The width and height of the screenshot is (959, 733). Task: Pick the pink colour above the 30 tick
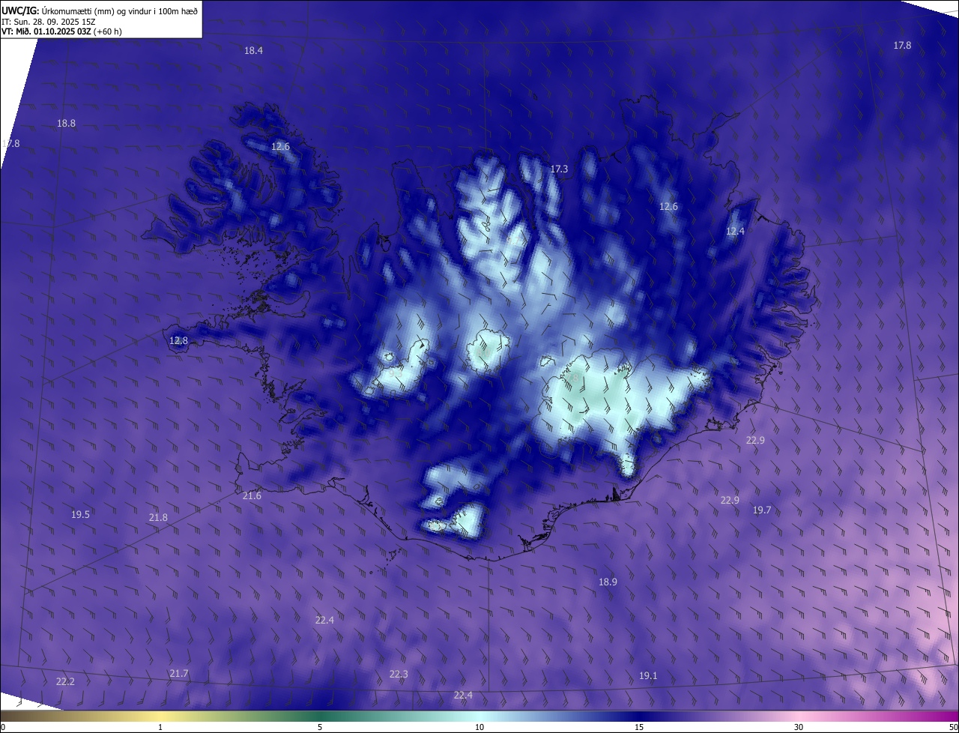click(x=799, y=716)
